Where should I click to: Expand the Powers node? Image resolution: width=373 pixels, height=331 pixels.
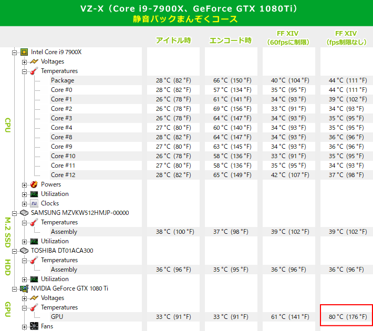24,185
